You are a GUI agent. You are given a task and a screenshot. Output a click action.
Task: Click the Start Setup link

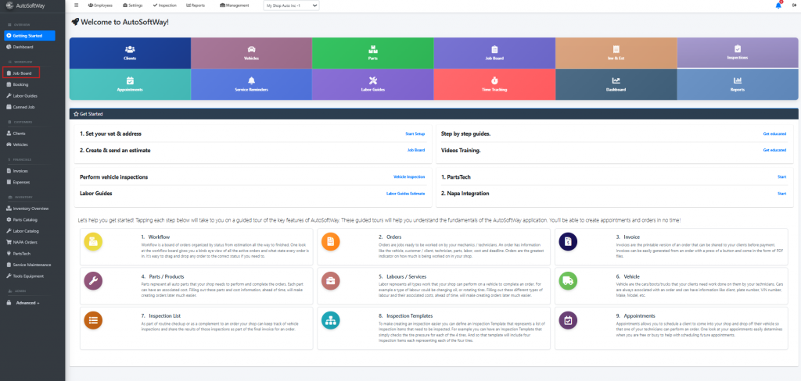(x=415, y=134)
